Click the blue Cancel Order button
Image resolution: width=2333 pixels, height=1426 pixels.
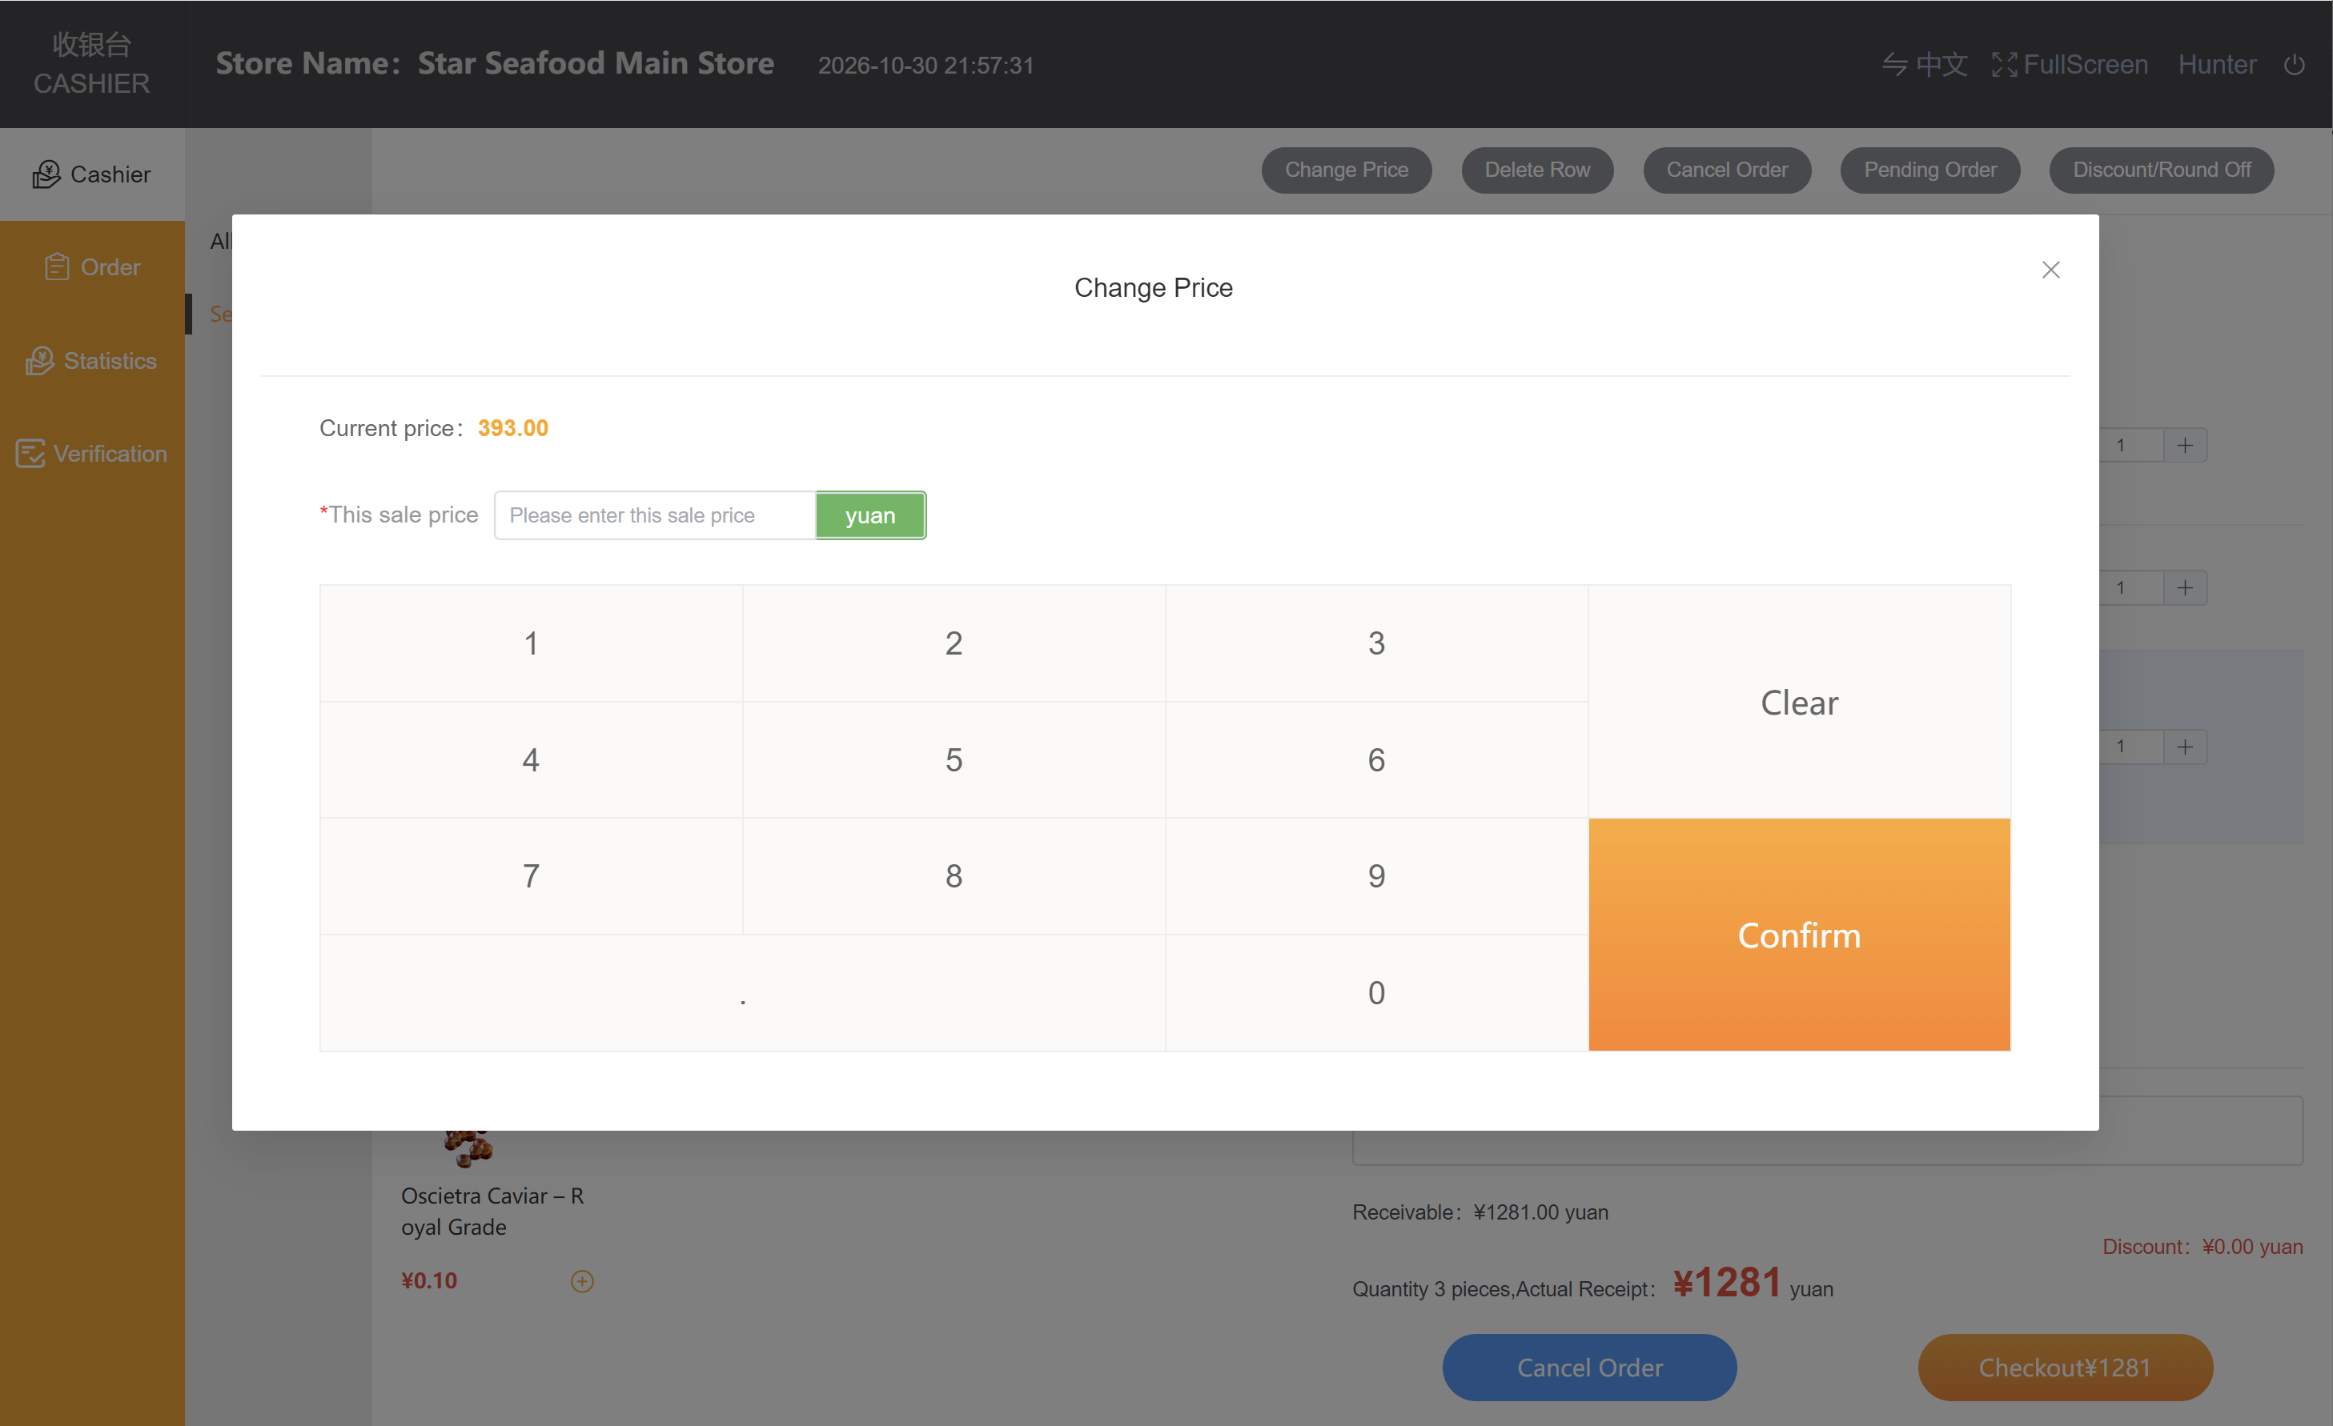point(1590,1368)
